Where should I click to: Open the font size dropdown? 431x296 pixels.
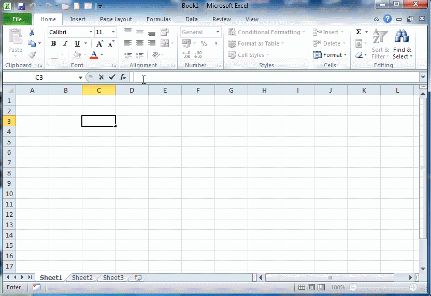pos(114,32)
